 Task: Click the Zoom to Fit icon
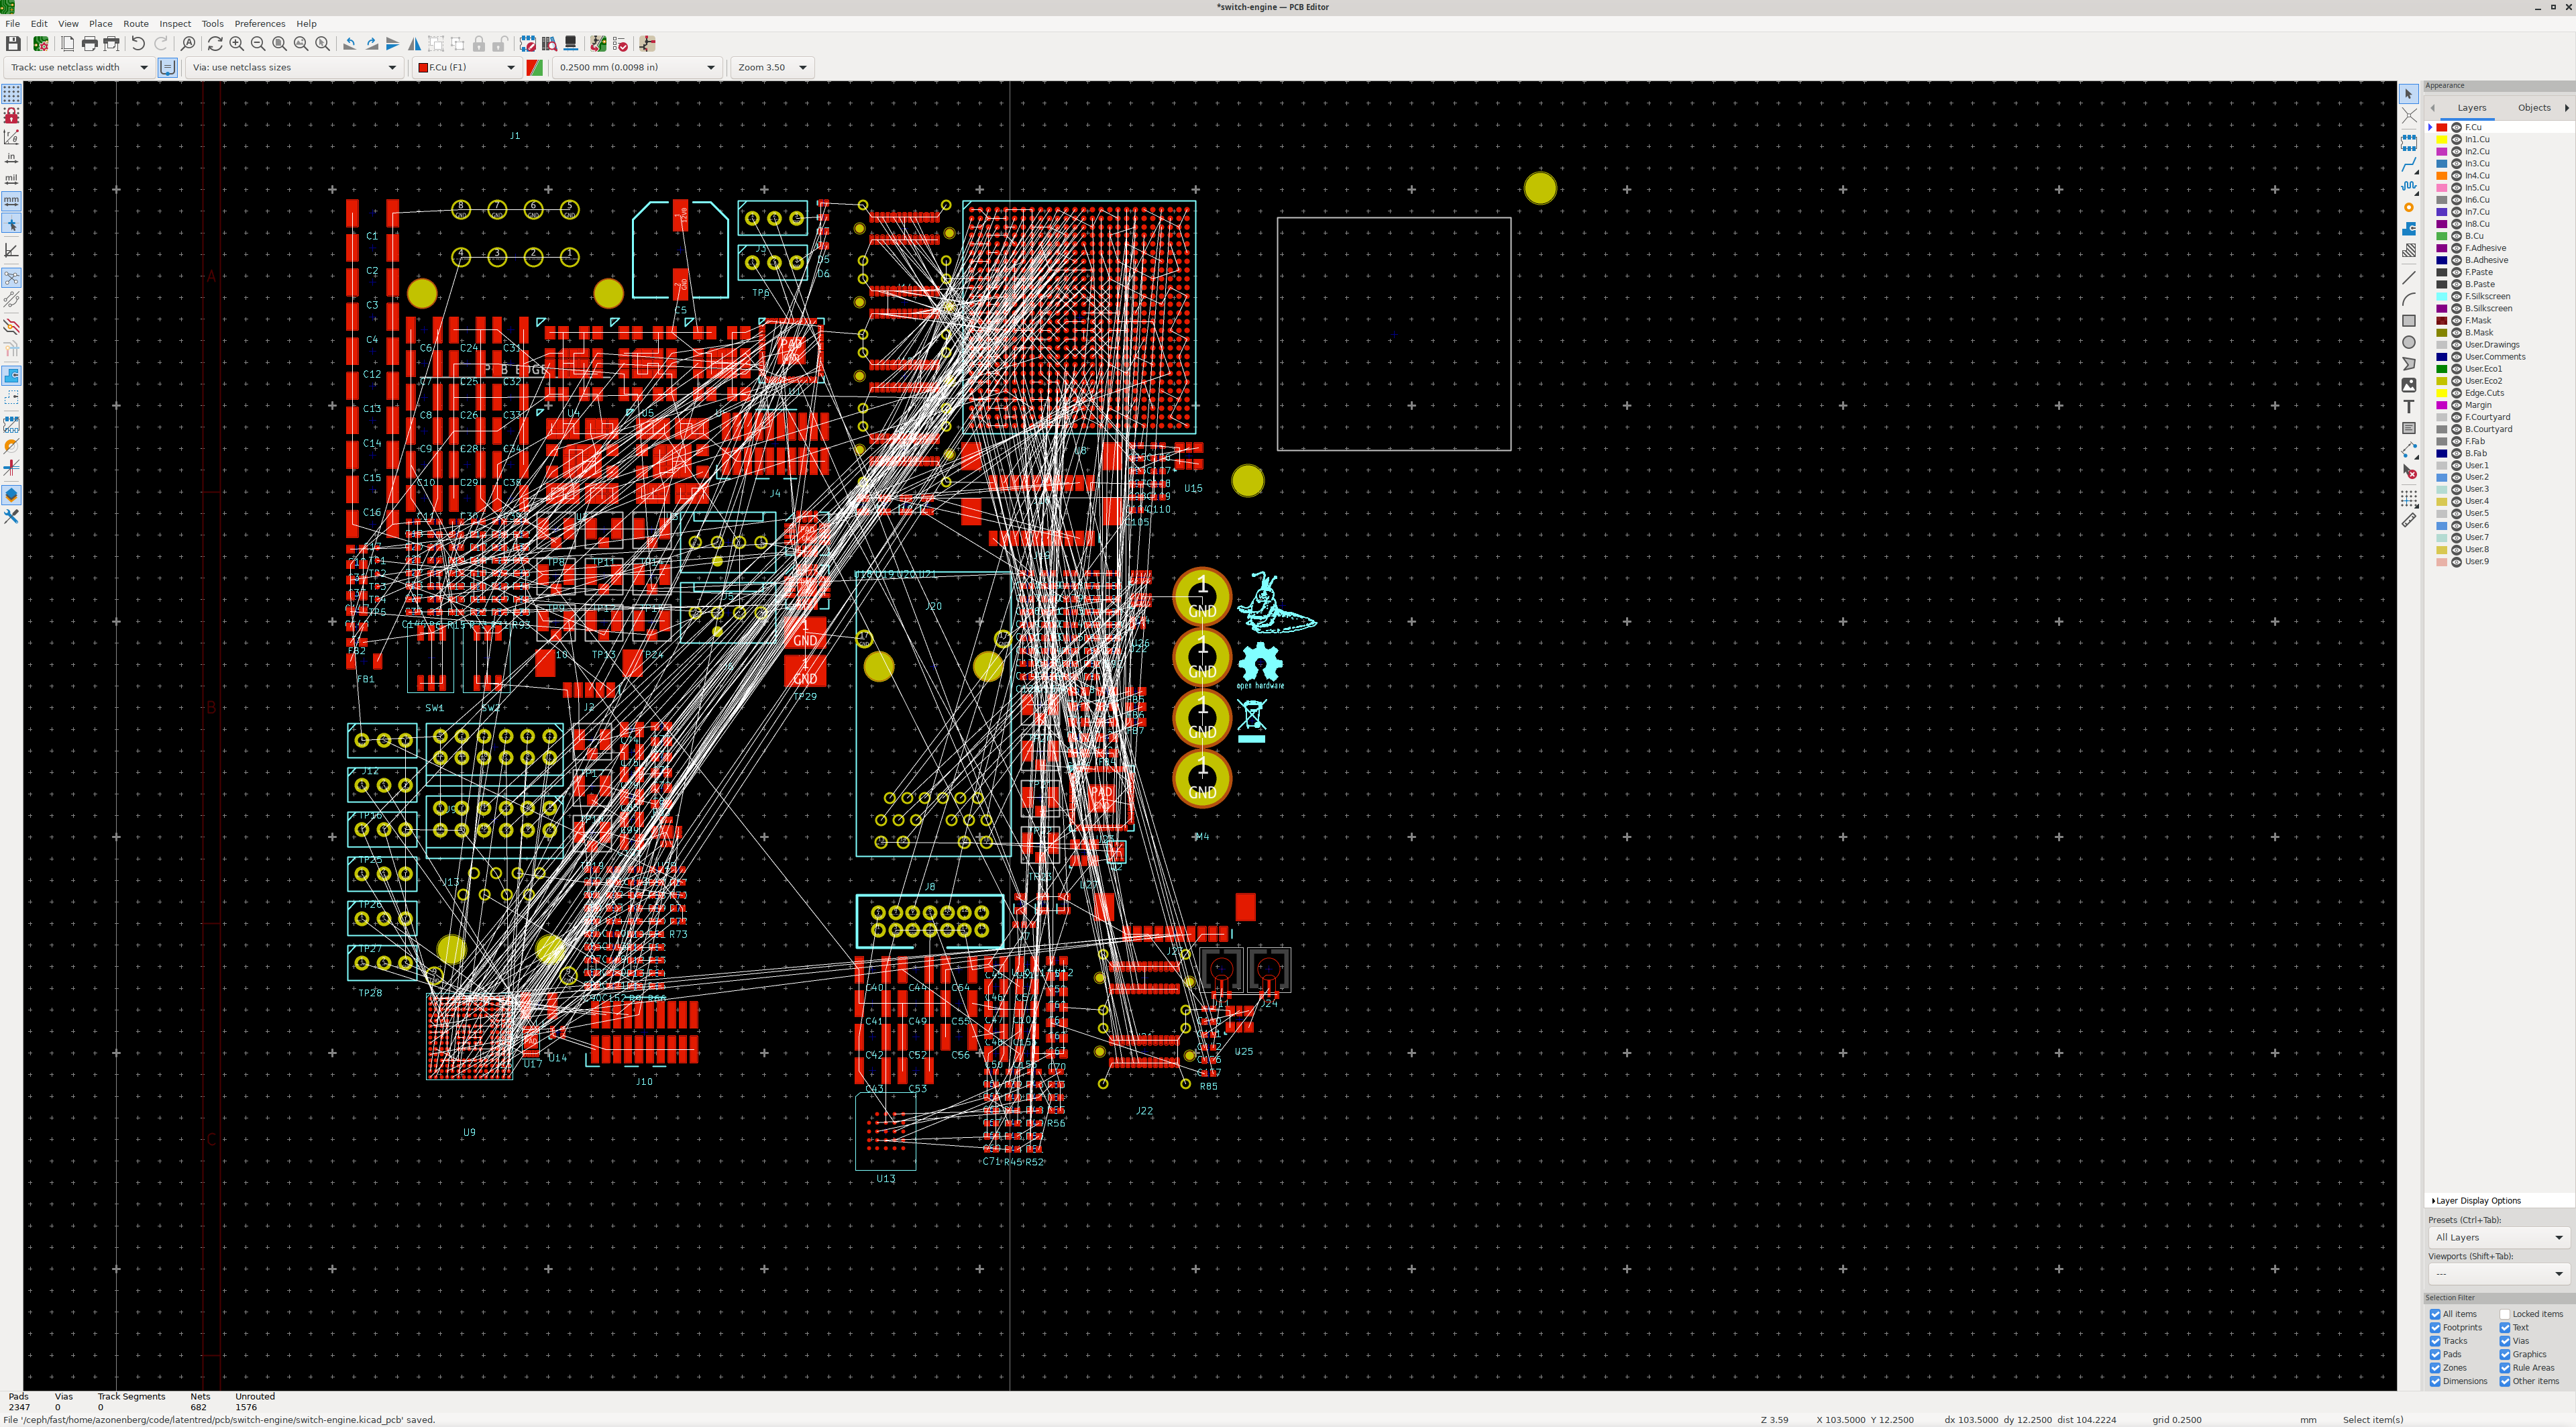(x=279, y=44)
